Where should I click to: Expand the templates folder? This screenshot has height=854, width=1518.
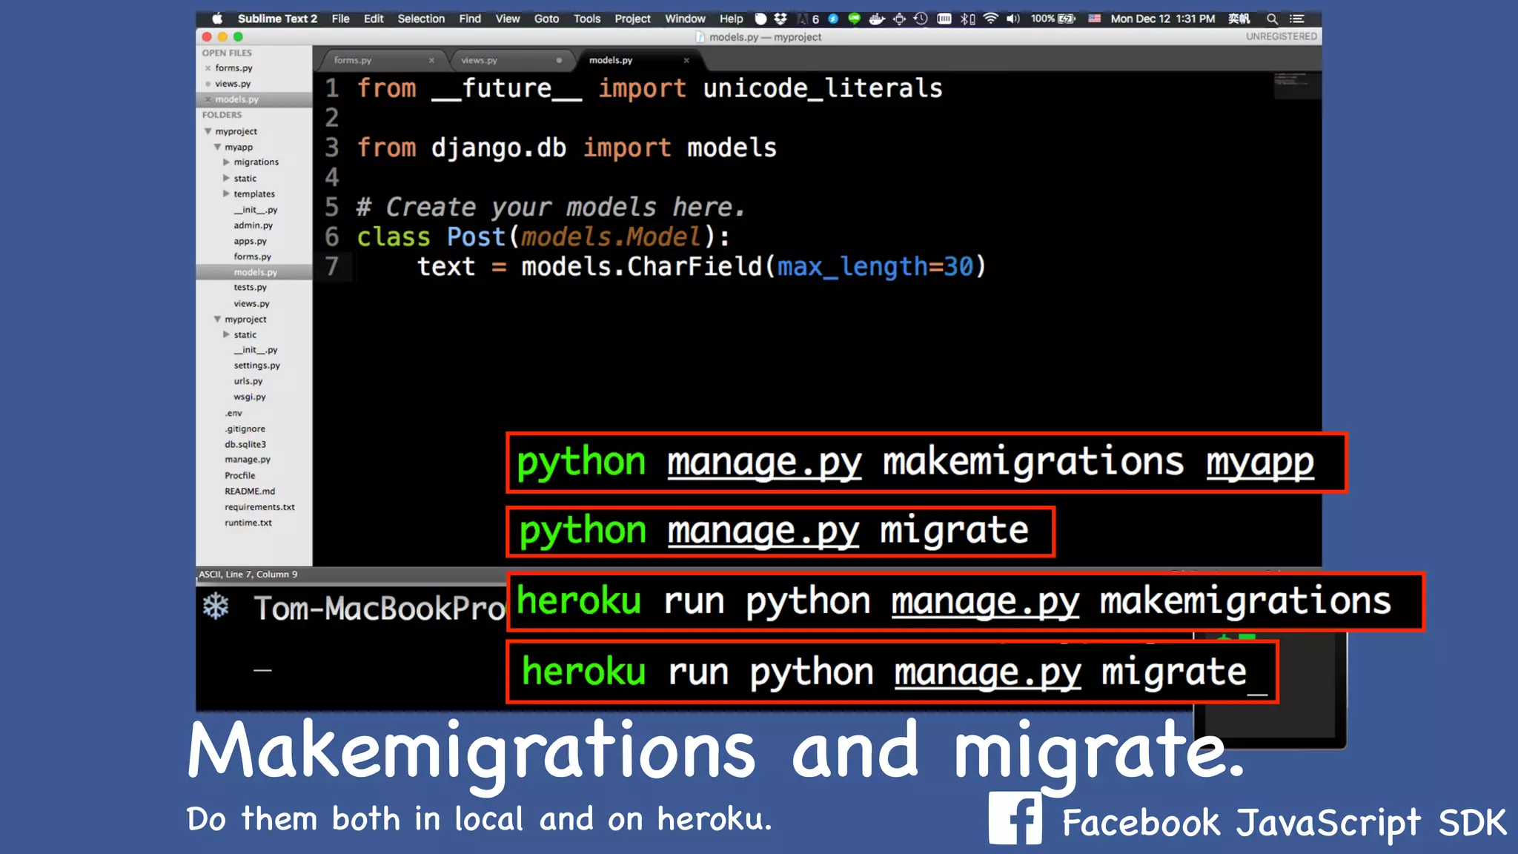point(226,193)
